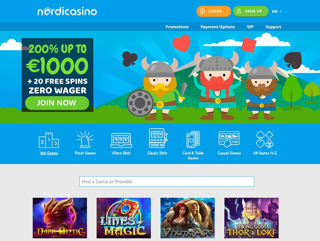Image resolution: width=320 pixels, height=241 pixels.
Task: Click the JOIN NOW banner button
Action: point(57,103)
